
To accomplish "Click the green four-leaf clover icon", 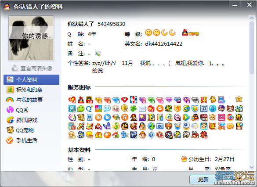I will [133, 108].
